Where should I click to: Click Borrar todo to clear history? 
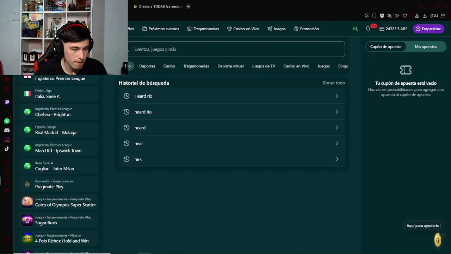click(334, 83)
